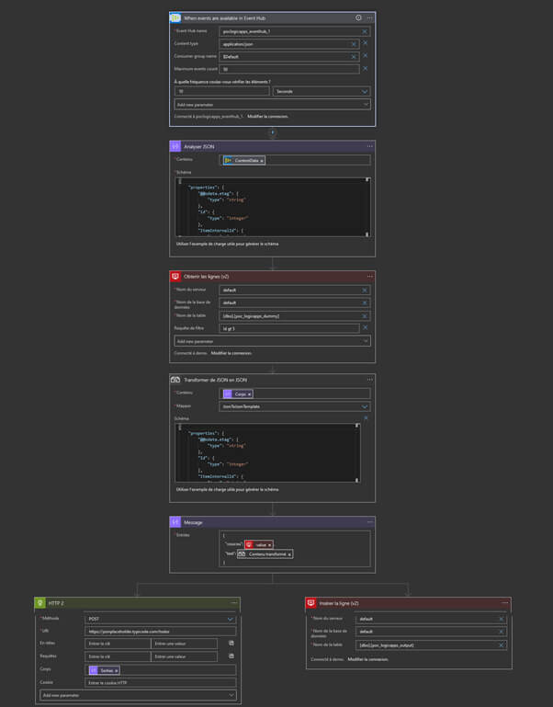Remove the Corps token from the Contenu field
553x707 pixels.
pyautogui.click(x=249, y=394)
